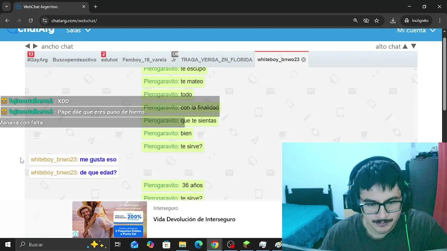The image size is (447, 251).
Task: Increase chat height with the up triangle
Action: 405,46
